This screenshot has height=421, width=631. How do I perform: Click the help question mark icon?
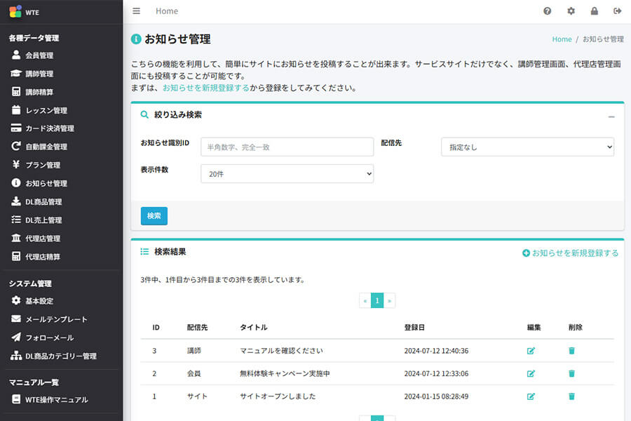click(x=547, y=11)
